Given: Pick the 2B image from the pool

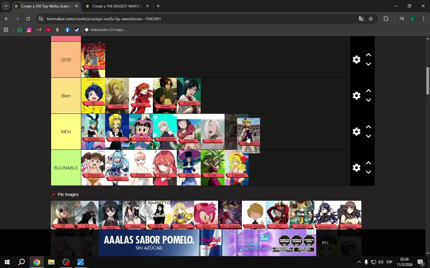Looking at the screenshot, I should 63,215.
